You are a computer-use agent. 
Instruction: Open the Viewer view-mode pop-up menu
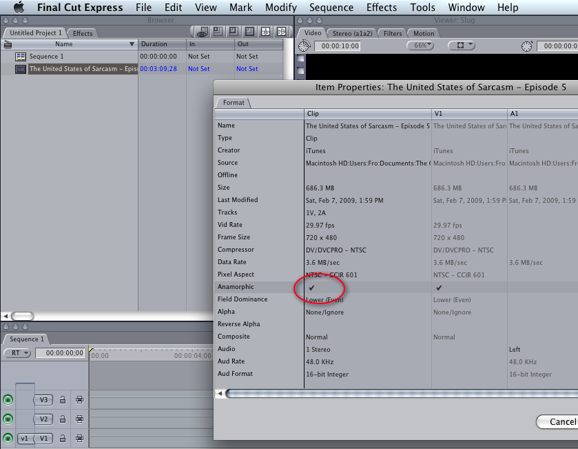click(462, 46)
